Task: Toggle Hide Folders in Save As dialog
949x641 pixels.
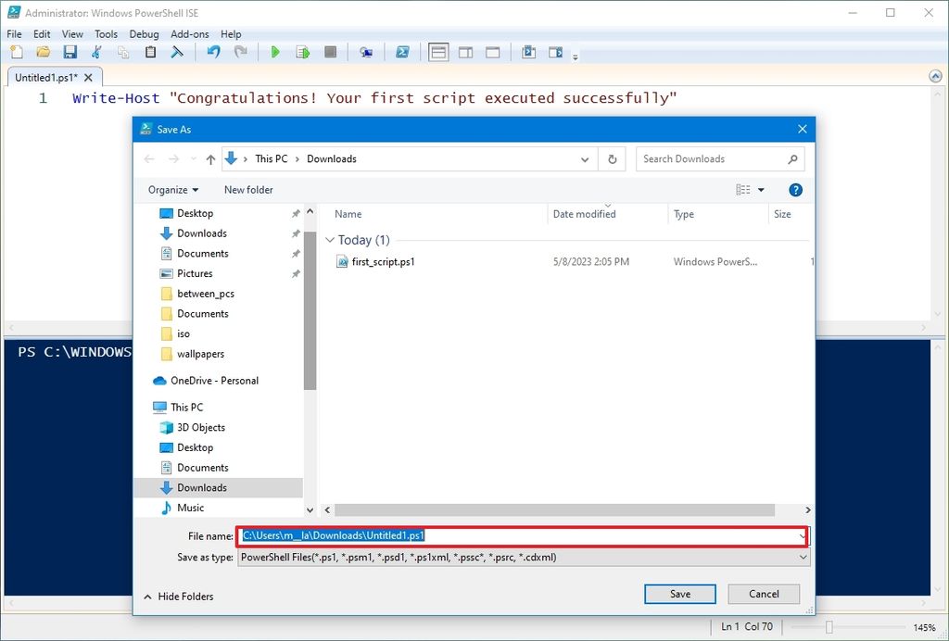Action: (179, 597)
